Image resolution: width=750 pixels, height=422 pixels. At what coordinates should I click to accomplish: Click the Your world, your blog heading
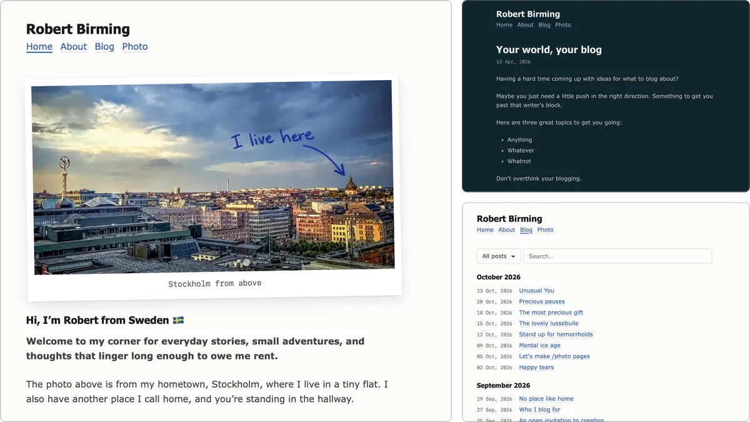tap(549, 50)
